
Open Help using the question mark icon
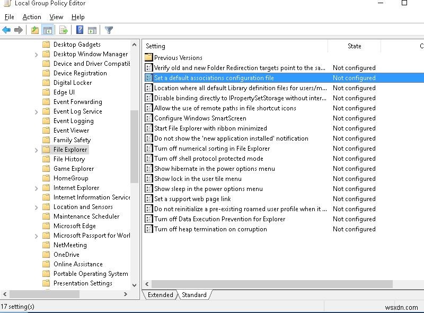point(79,30)
